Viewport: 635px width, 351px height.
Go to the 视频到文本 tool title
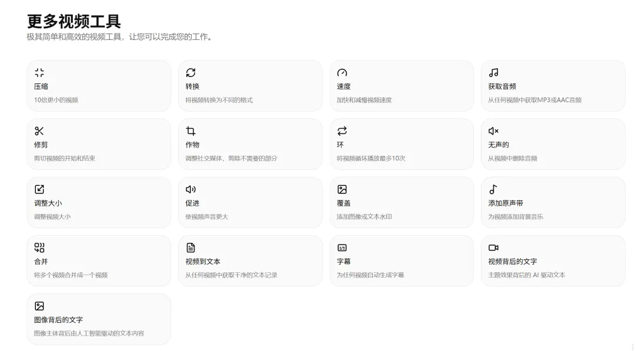pyautogui.click(x=203, y=261)
